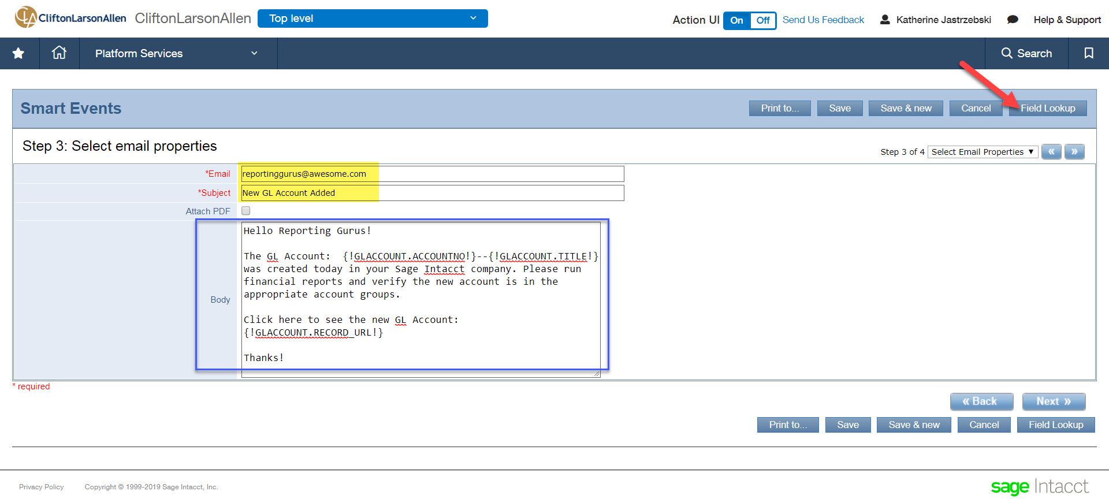The width and height of the screenshot is (1109, 502).
Task: Click into the Subject input field
Action: 432,193
